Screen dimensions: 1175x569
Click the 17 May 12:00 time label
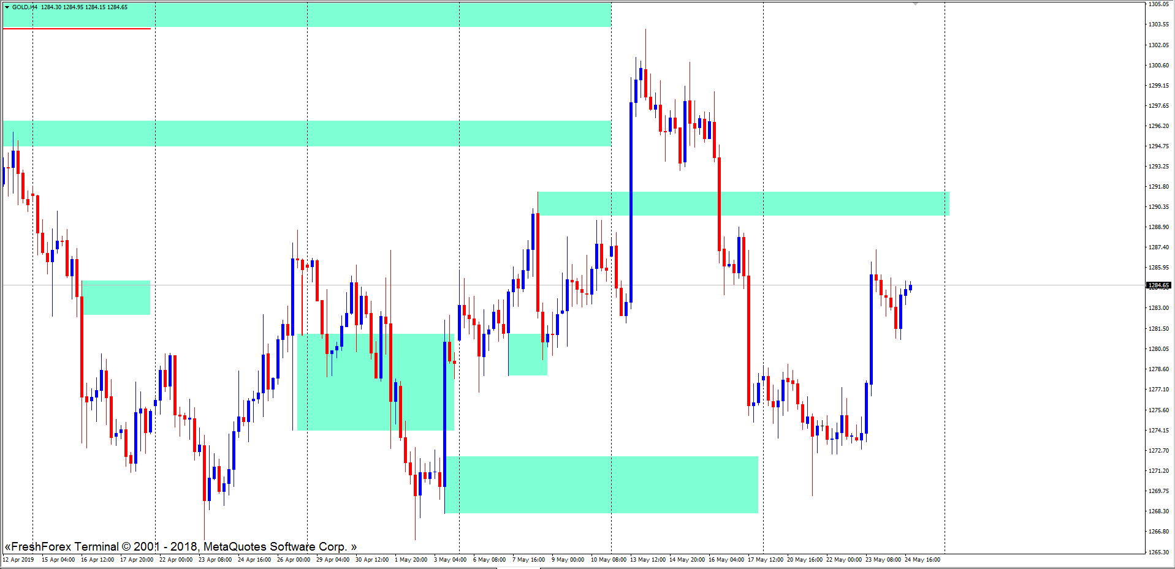tap(765, 559)
